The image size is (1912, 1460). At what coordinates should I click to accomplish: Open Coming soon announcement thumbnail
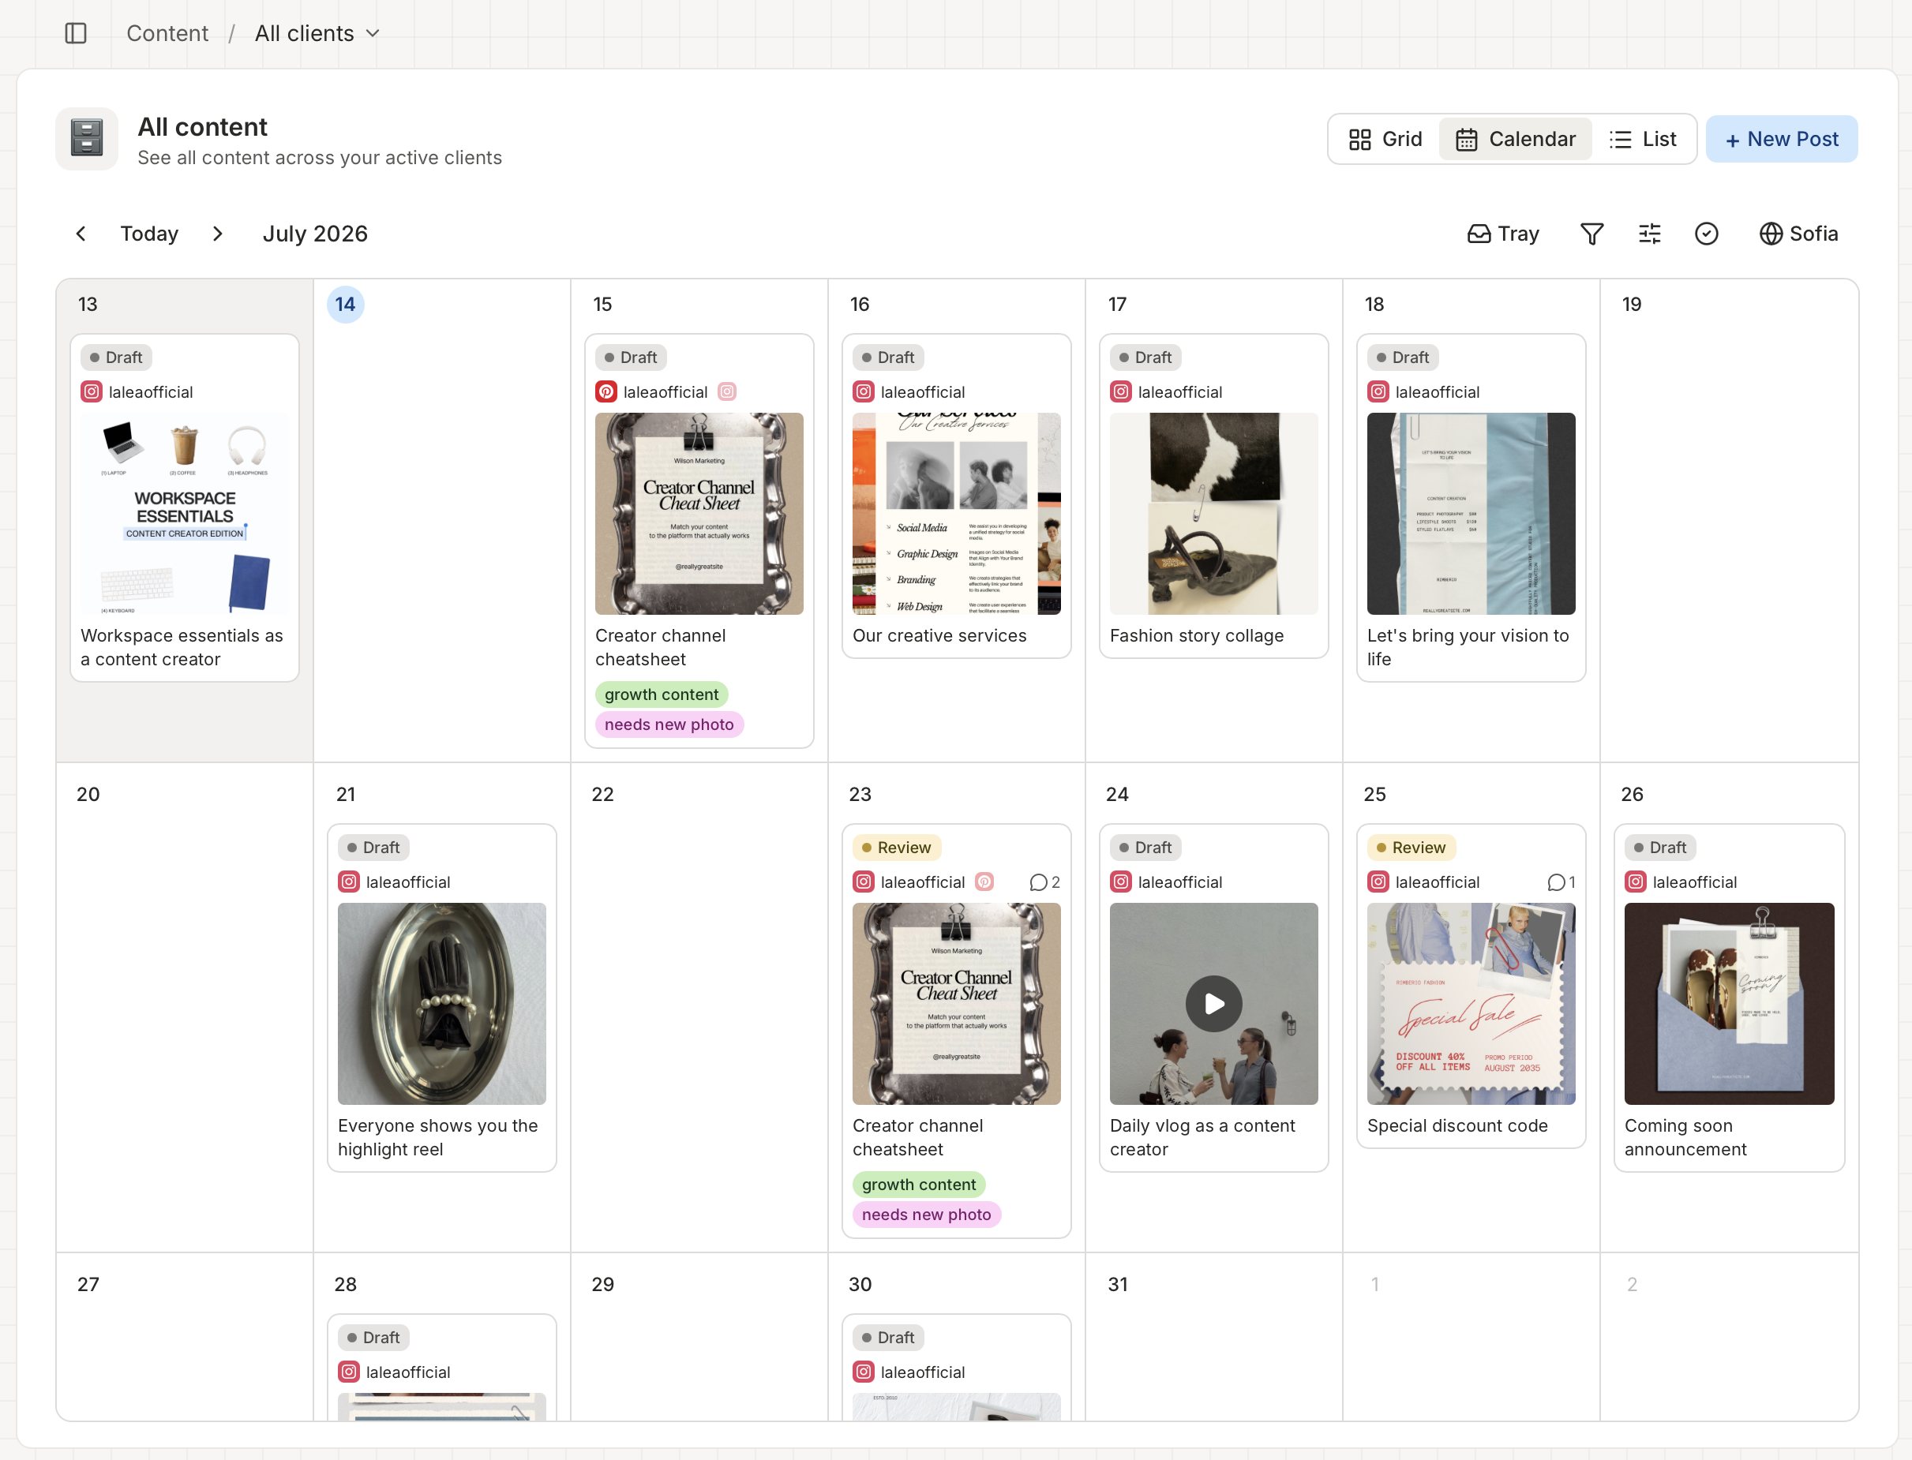(1729, 1004)
